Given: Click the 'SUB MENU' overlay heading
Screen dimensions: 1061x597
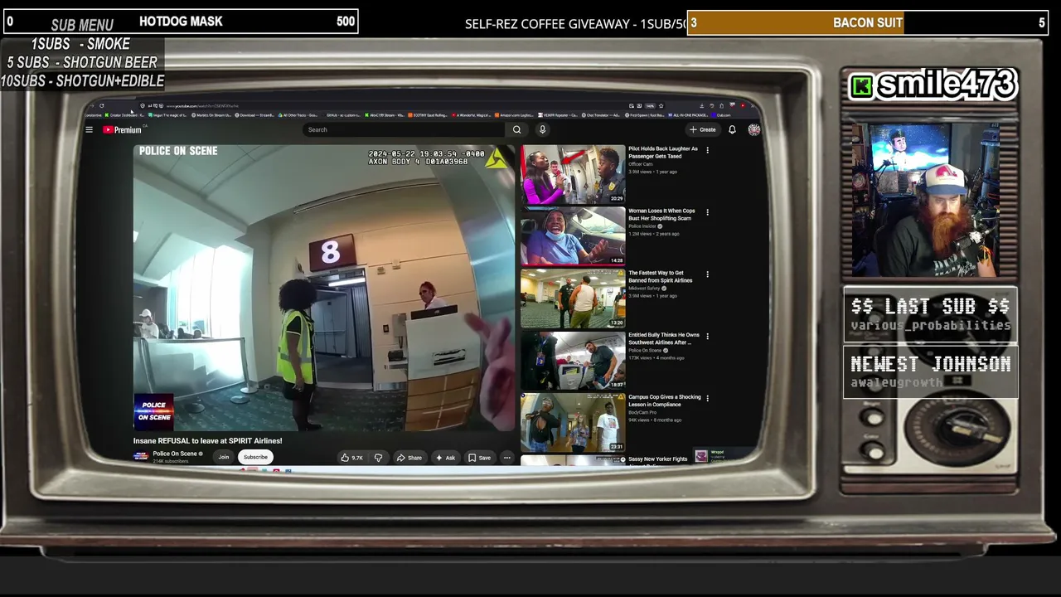Looking at the screenshot, I should point(82,25).
